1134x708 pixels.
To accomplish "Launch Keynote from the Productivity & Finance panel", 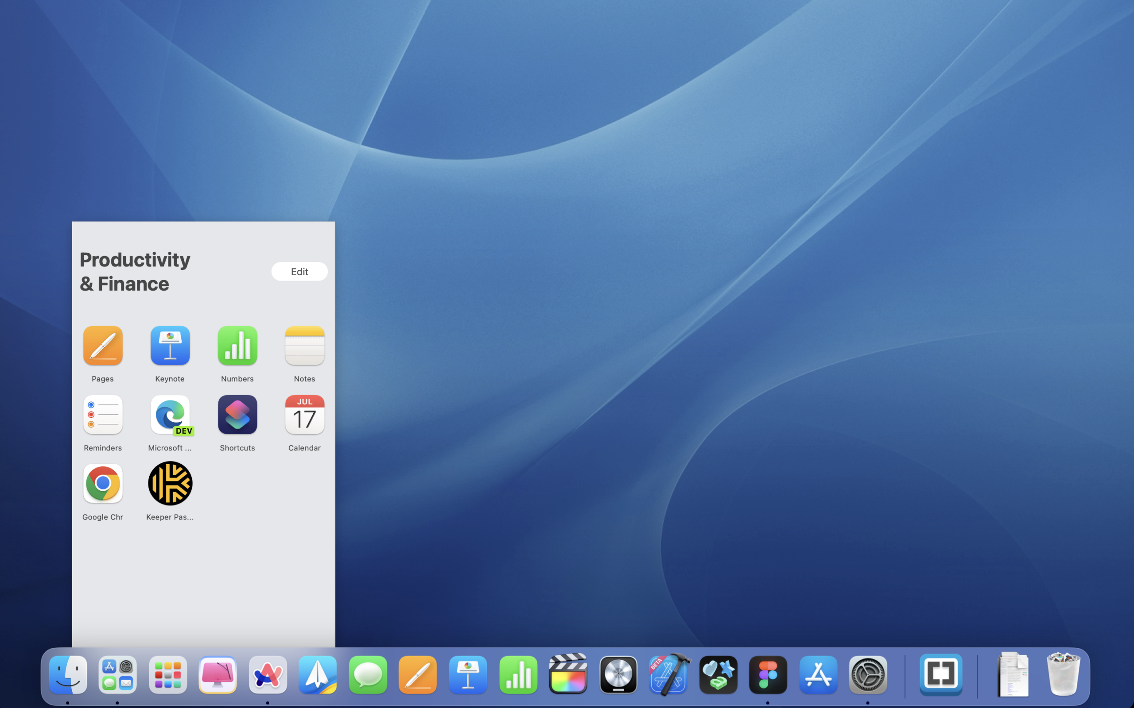I will [x=170, y=346].
